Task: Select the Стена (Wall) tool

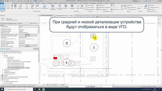Action: pos(8,7)
